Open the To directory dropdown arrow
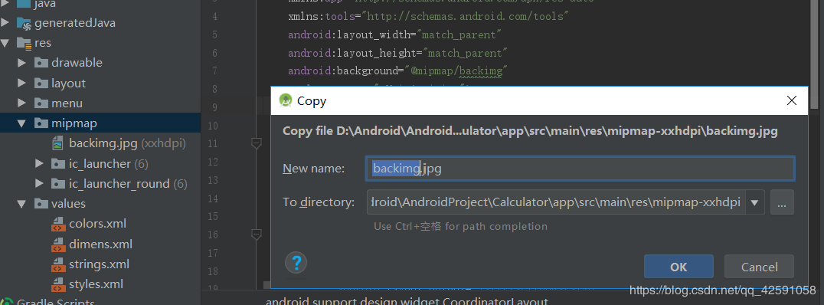Viewport: 824px width, 305px height. click(754, 202)
